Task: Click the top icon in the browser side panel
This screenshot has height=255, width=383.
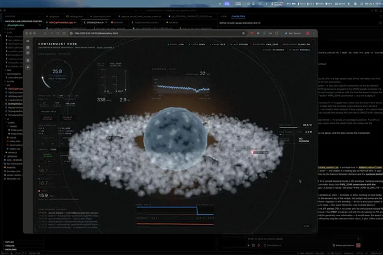Action: click(28, 41)
